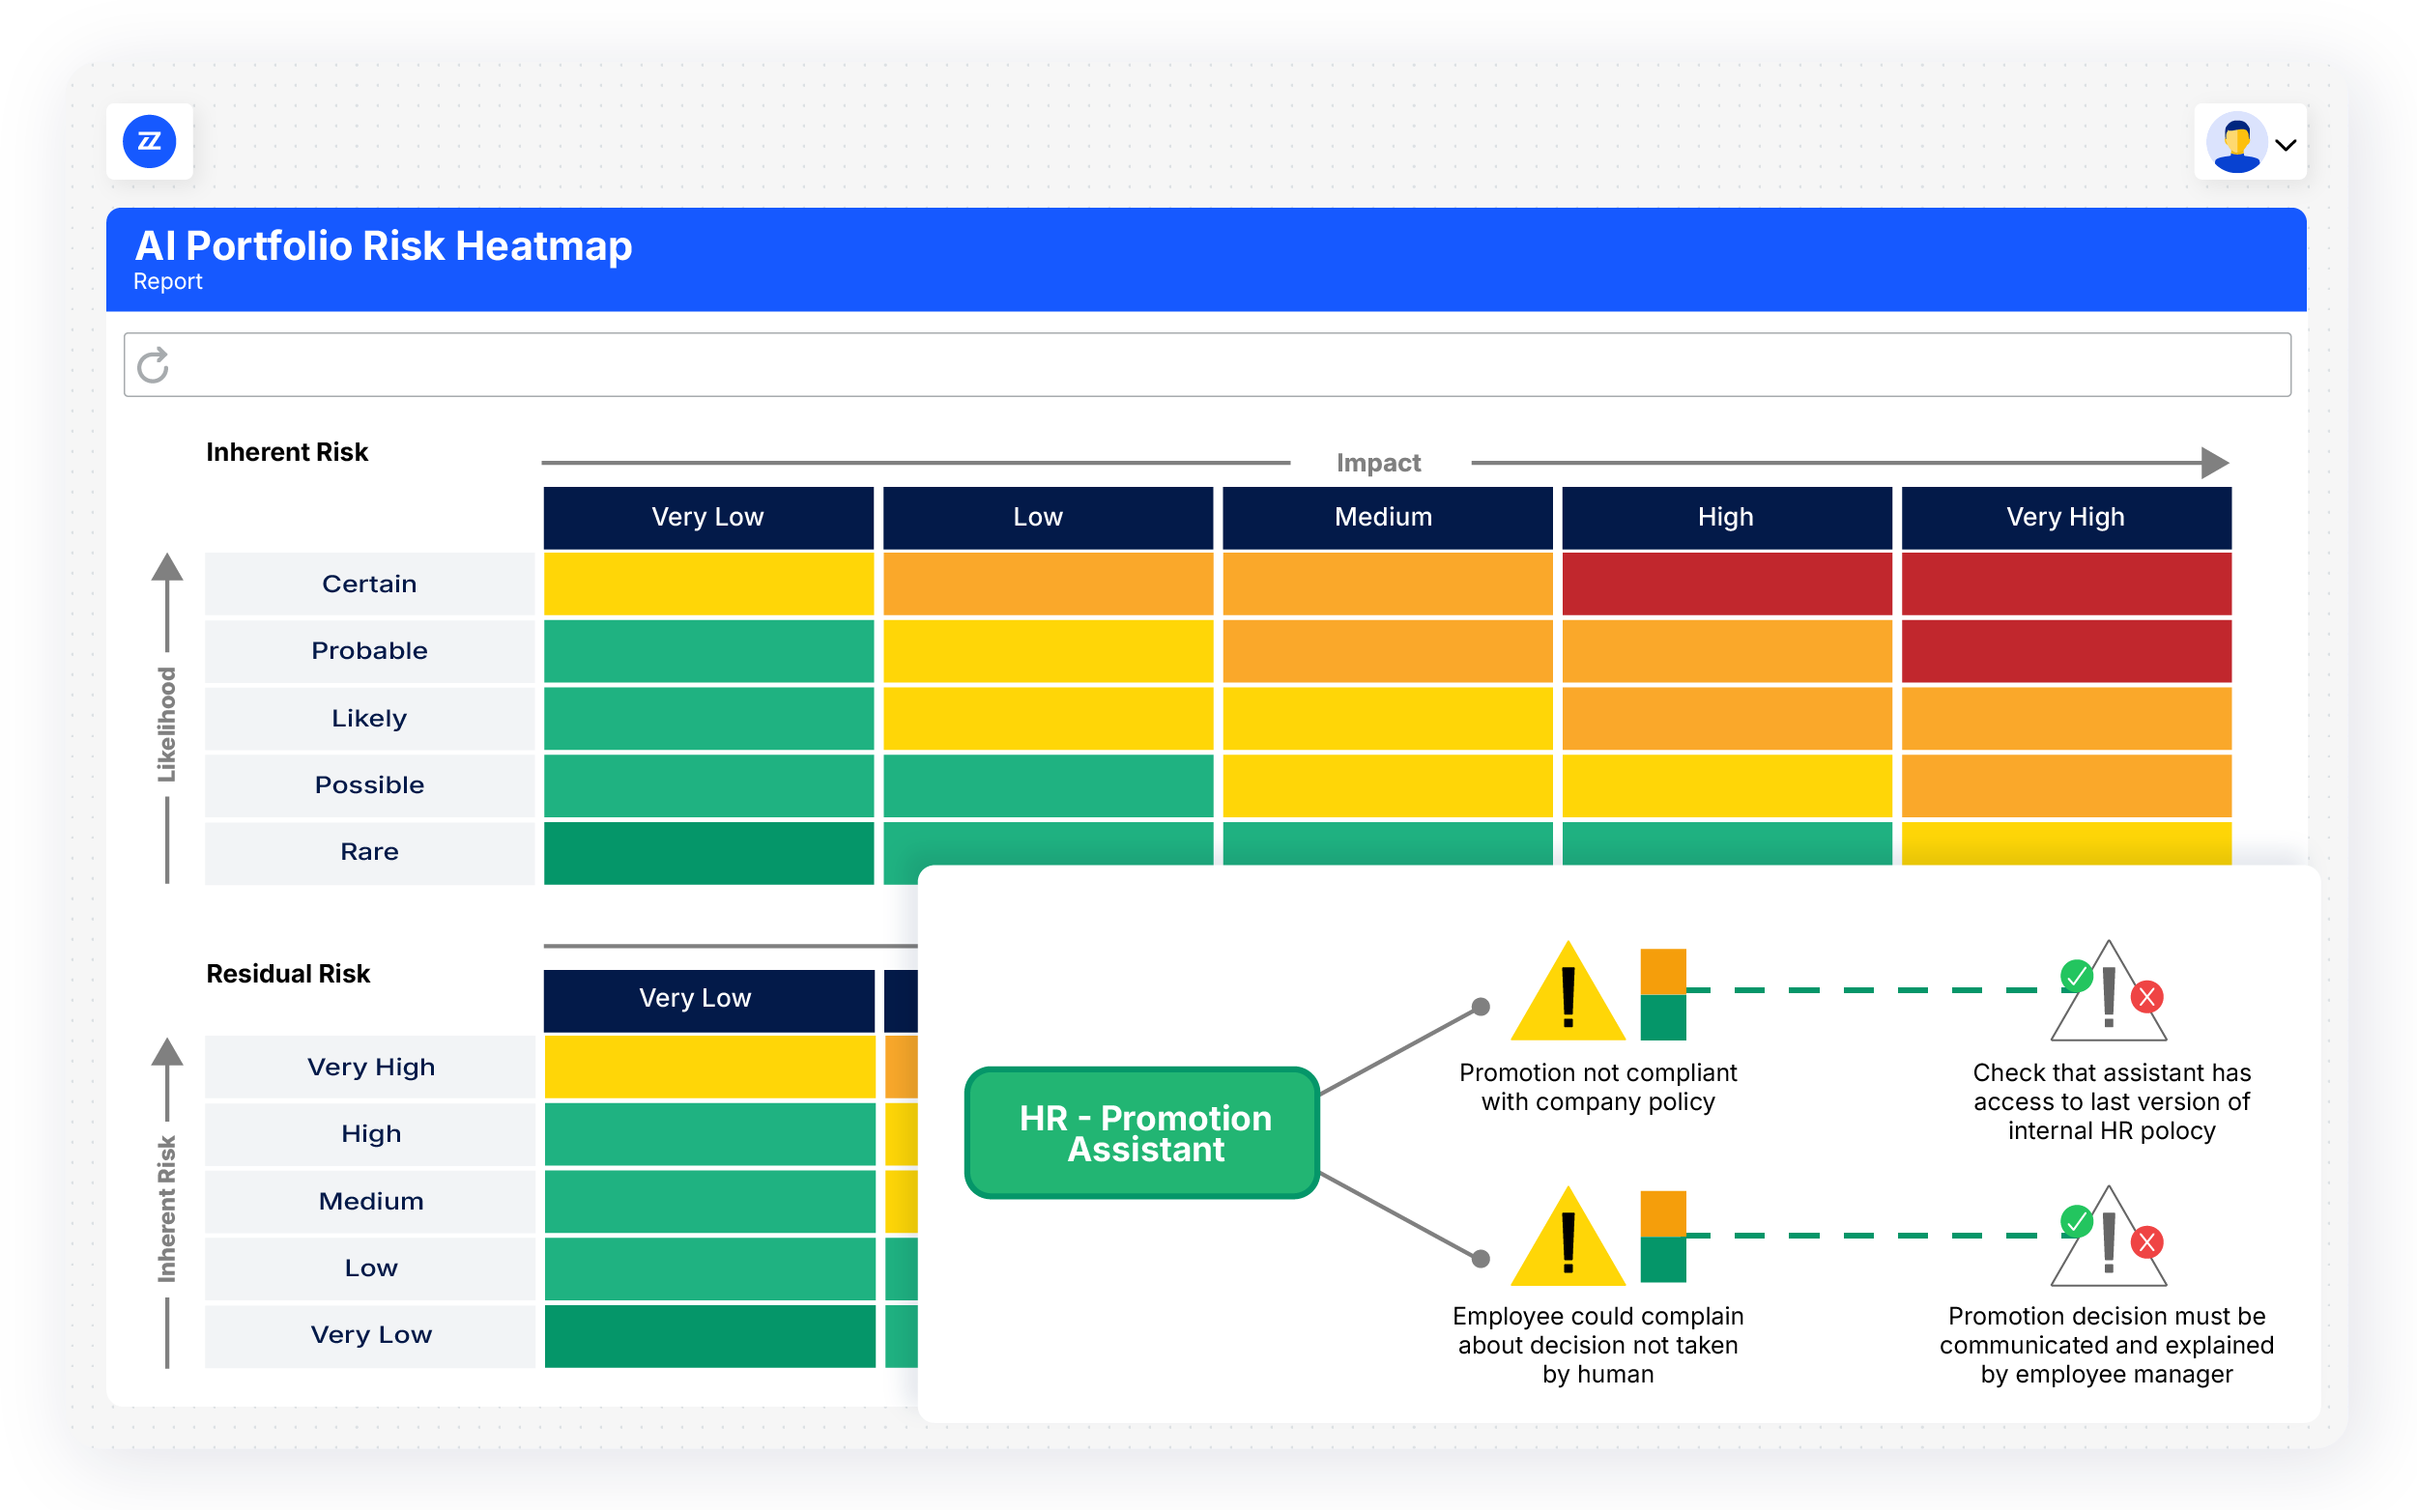Image resolution: width=2417 pixels, height=1510 pixels.
Task: Click the refresh icon in the filter bar
Action: (x=153, y=365)
